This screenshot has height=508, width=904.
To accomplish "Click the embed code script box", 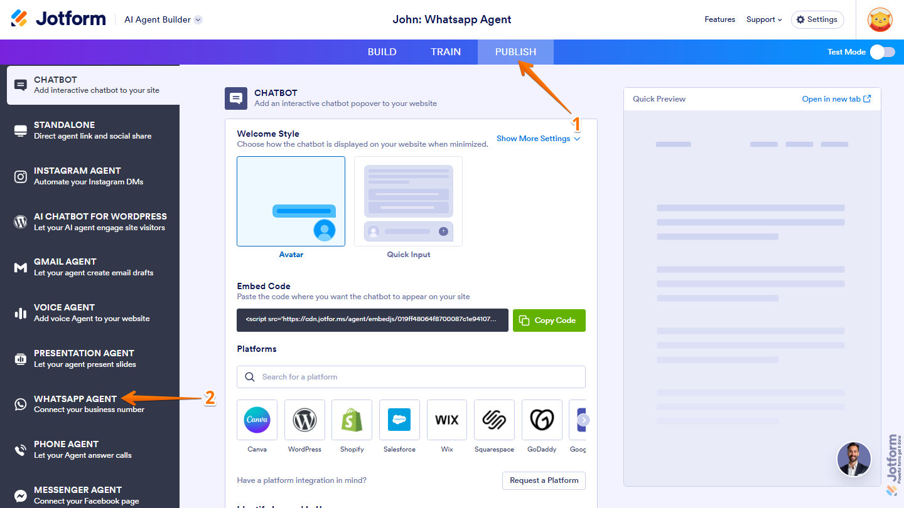I will pyautogui.click(x=372, y=320).
